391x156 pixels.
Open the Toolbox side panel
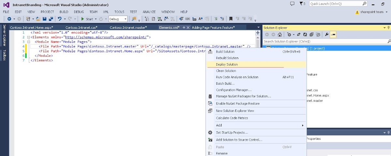(x=4, y=55)
